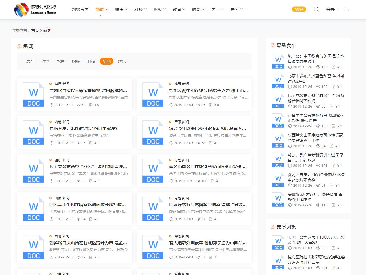
Task: Open the DOC icon for 波音今年以来已交付345架飞机 article
Action: 153,133
